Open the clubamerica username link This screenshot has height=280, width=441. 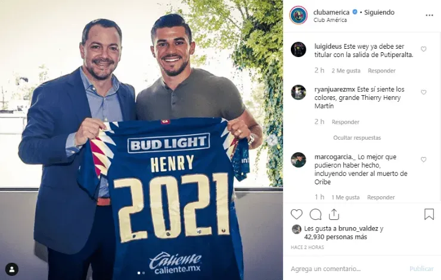pyautogui.click(x=331, y=12)
